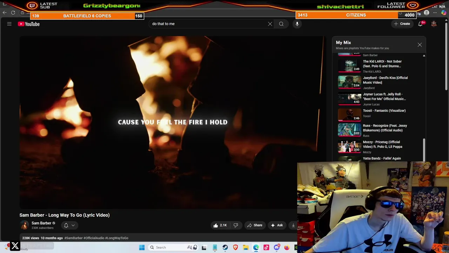Image resolution: width=449 pixels, height=253 pixels.
Task: Open Discord from the taskbar
Action: point(276,247)
